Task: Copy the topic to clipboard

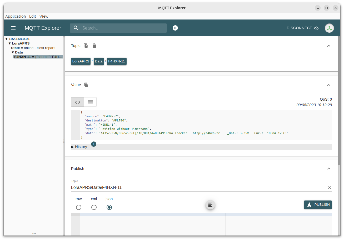Action: coord(86,46)
